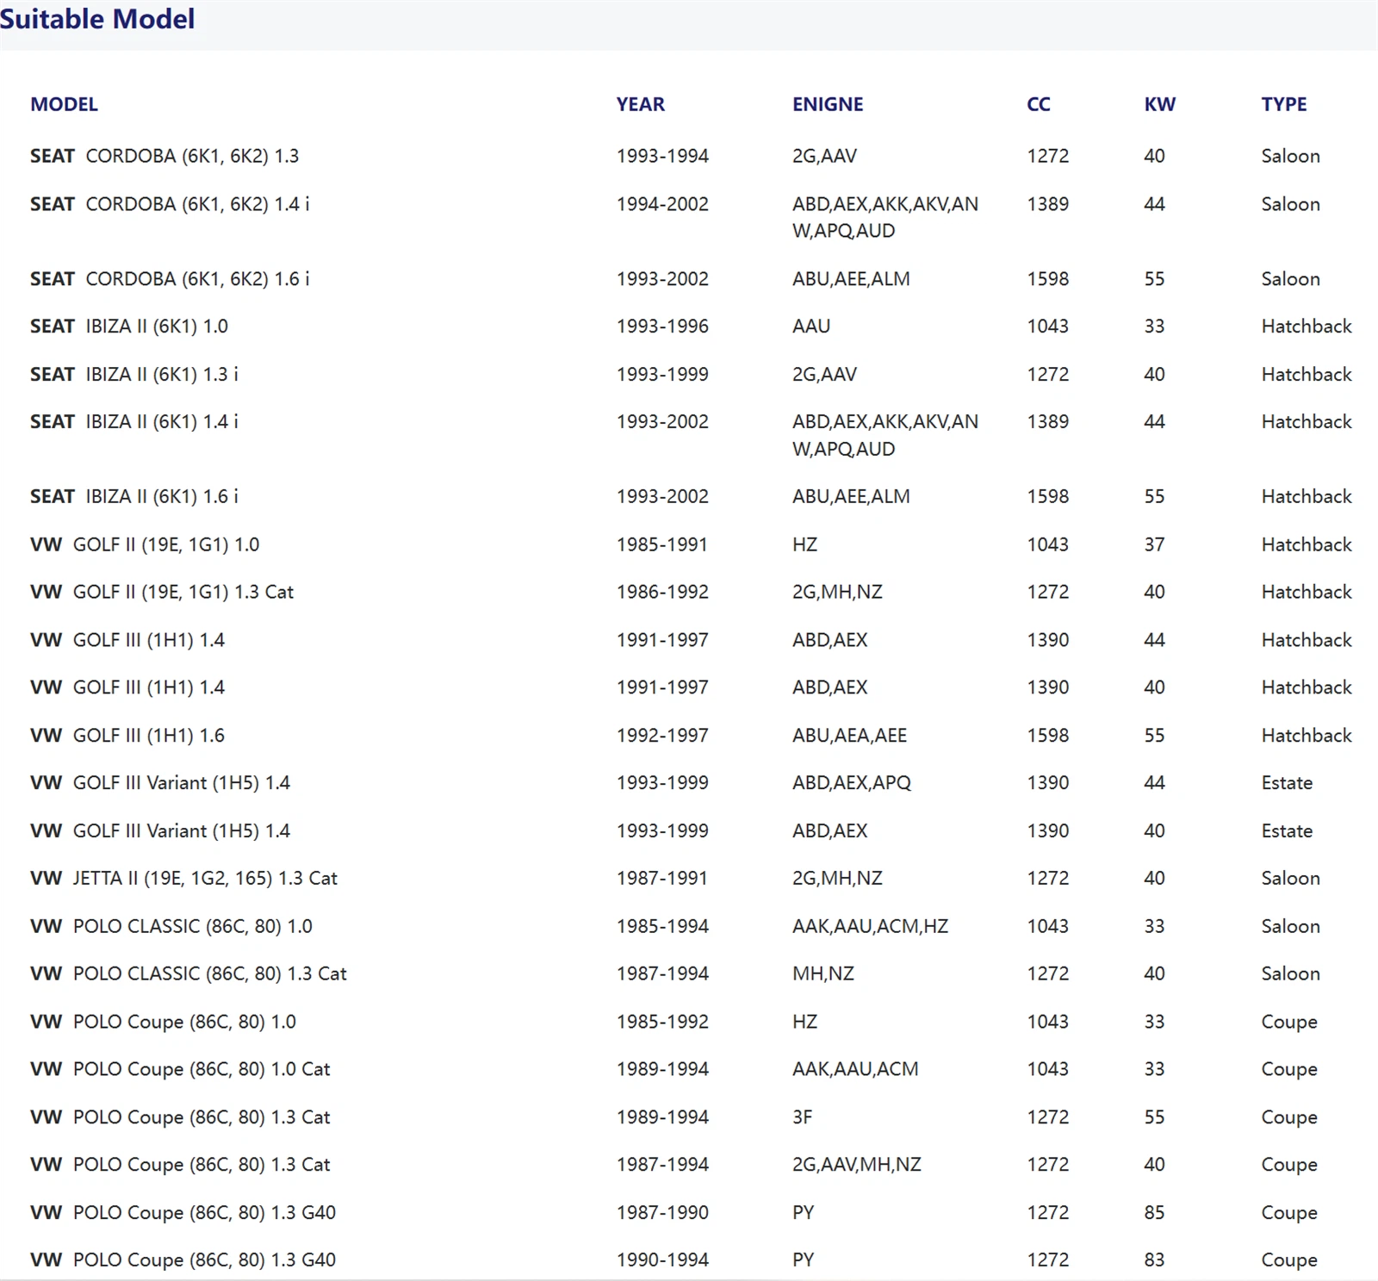Select 'VW GOLF III (1H1) 1.6' model cell
Viewport: 1378px width, 1281px height.
click(127, 736)
